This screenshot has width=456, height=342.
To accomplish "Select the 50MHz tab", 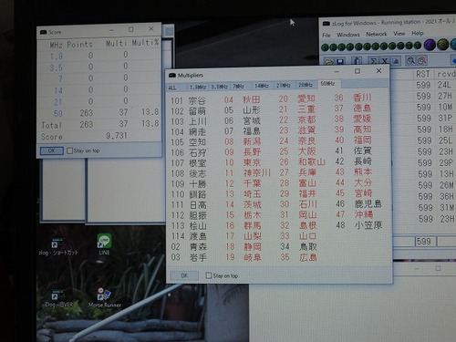I will coord(328,84).
